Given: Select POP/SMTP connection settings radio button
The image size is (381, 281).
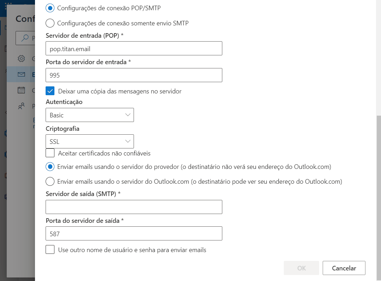Looking at the screenshot, I should (x=50, y=8).
